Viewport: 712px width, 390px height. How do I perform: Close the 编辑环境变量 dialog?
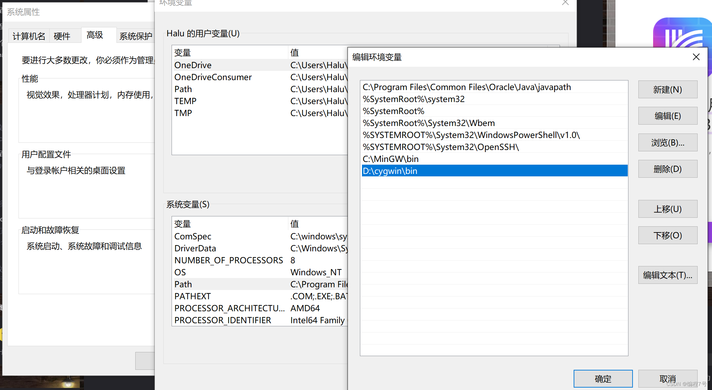(x=696, y=57)
